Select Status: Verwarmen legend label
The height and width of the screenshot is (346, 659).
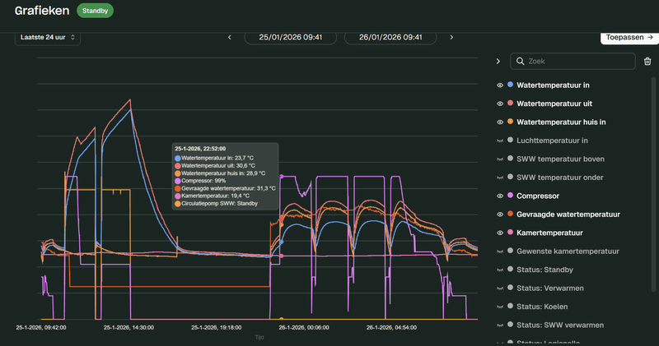(550, 288)
